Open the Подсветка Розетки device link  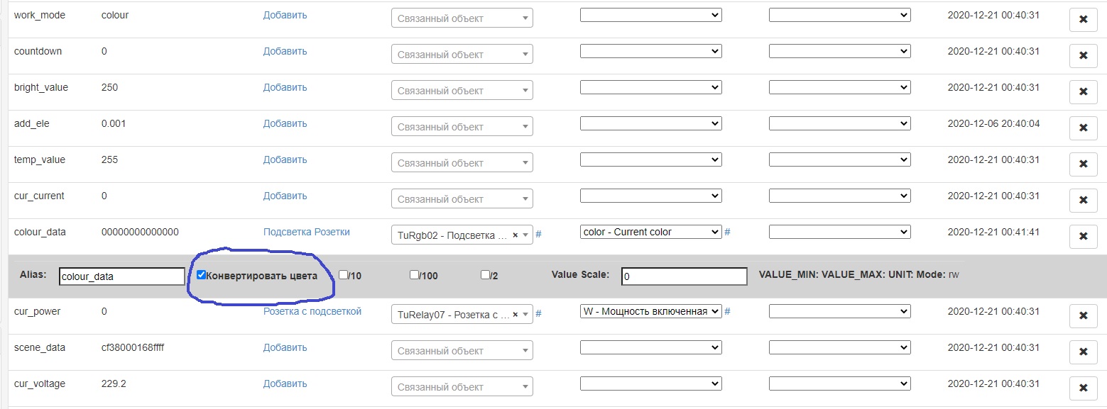pyautogui.click(x=306, y=232)
